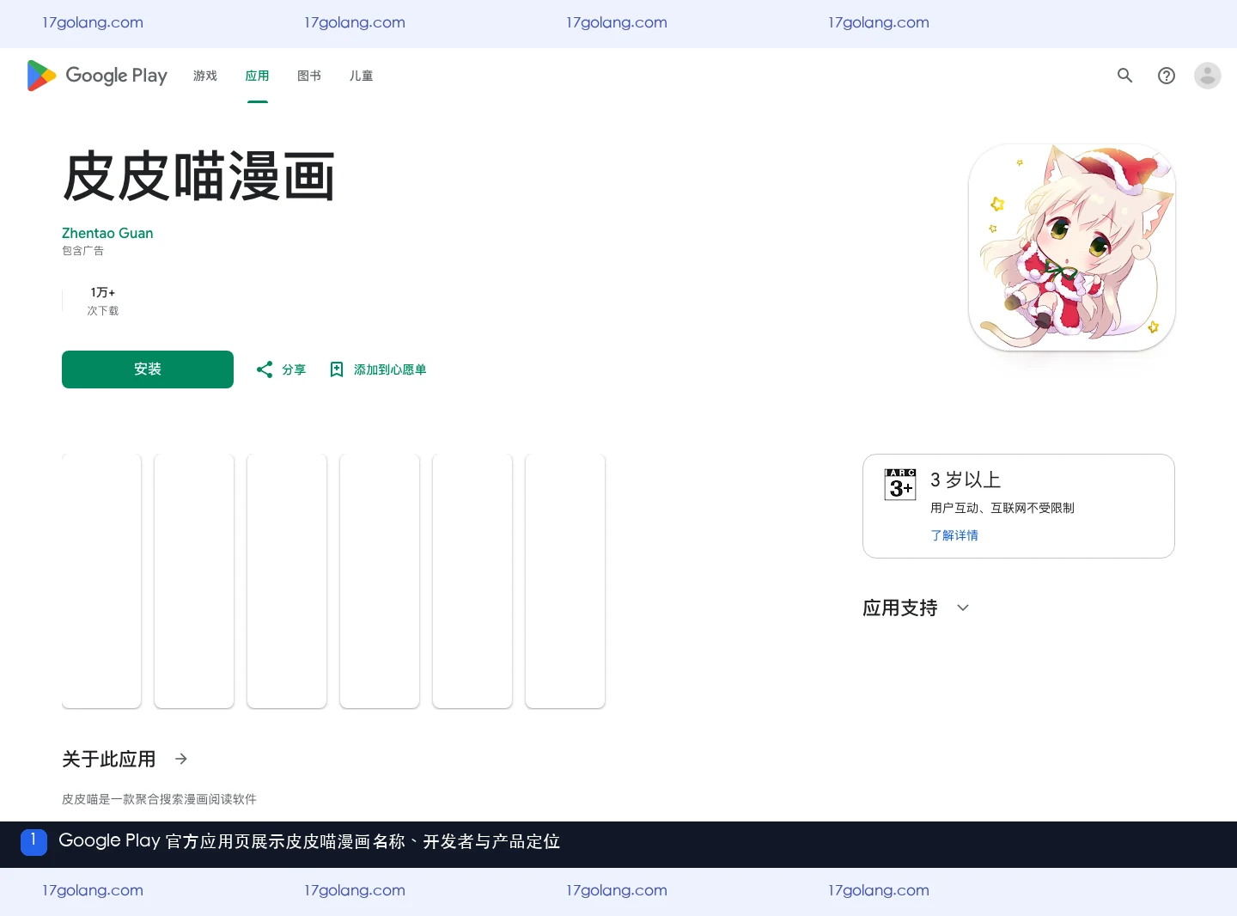The image size is (1237, 916).
Task: Open developer Zhentao Guan link
Action: point(107,233)
